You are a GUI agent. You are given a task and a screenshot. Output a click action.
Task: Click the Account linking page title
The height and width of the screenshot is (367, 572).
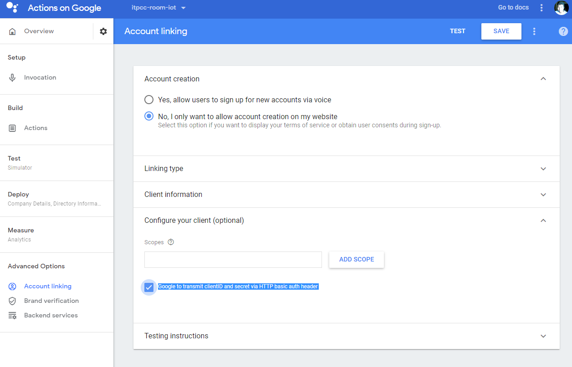coord(156,31)
